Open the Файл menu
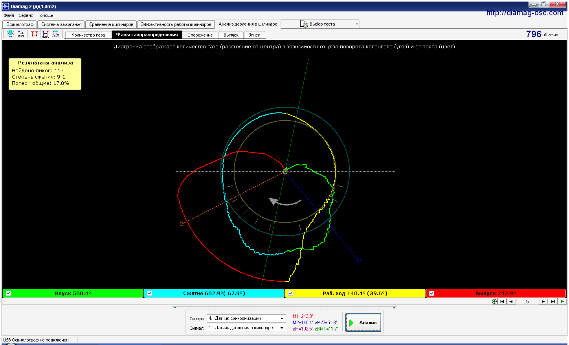Image resolution: width=569 pixels, height=345 pixels. tap(9, 15)
